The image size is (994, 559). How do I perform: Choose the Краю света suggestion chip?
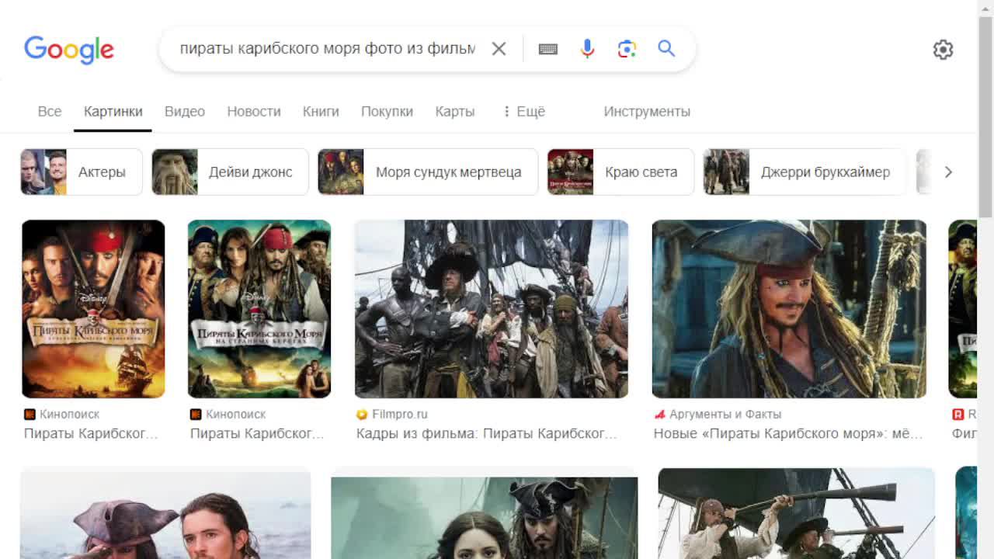click(620, 172)
